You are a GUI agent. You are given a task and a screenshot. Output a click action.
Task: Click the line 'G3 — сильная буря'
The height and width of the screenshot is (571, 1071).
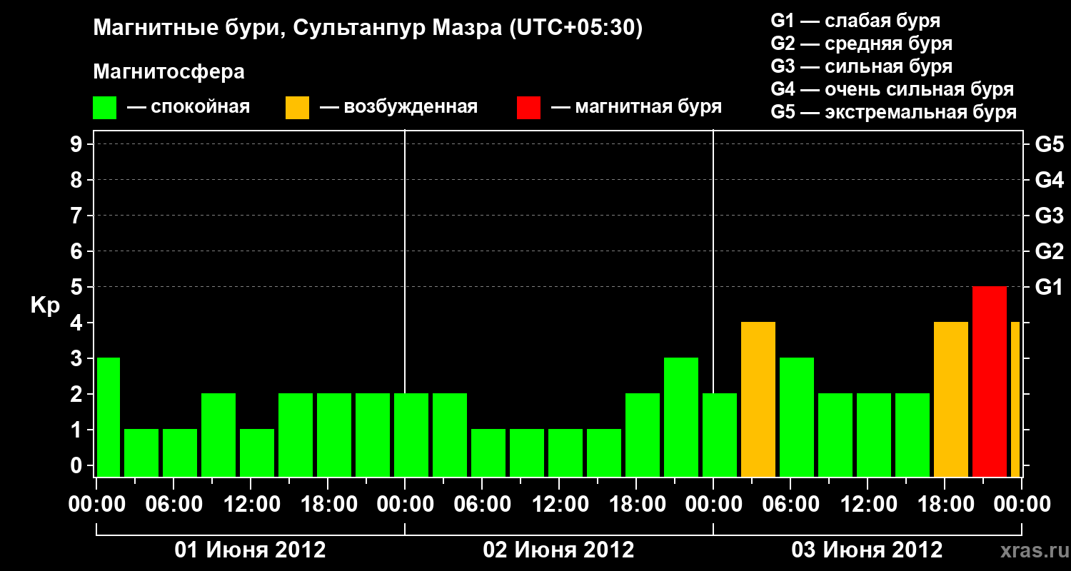coord(862,66)
